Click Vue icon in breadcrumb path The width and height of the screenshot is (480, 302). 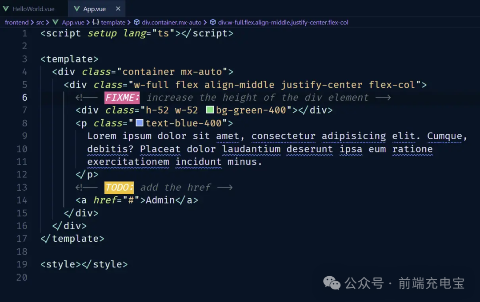[56, 22]
